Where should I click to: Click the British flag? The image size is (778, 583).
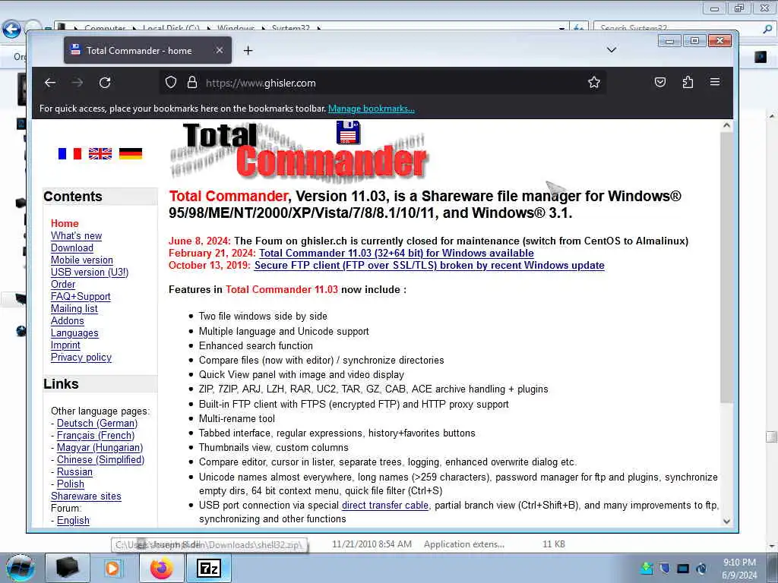(100, 153)
